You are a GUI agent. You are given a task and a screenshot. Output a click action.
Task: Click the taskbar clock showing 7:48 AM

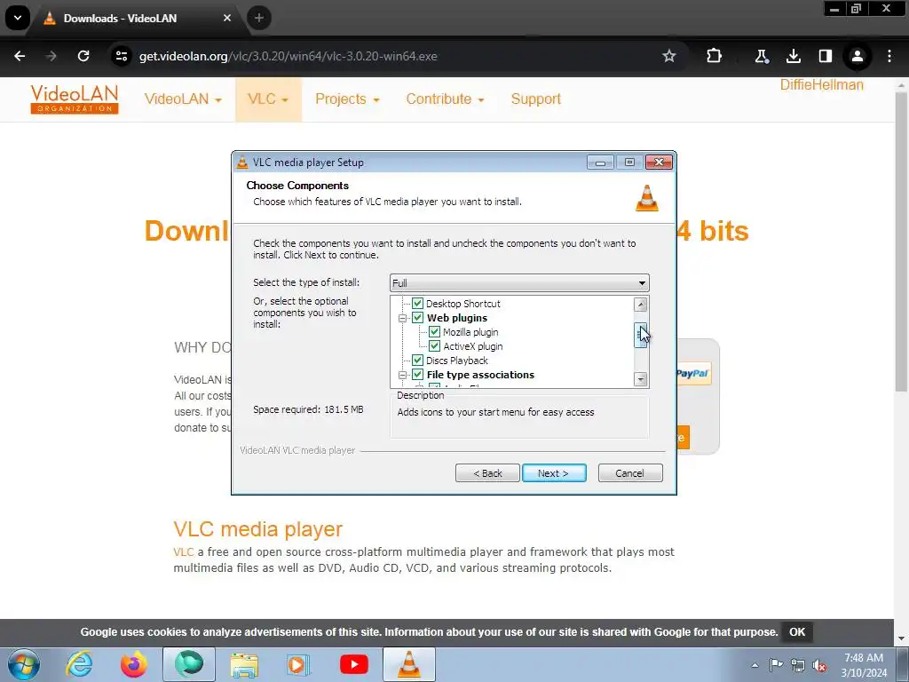pos(864,665)
